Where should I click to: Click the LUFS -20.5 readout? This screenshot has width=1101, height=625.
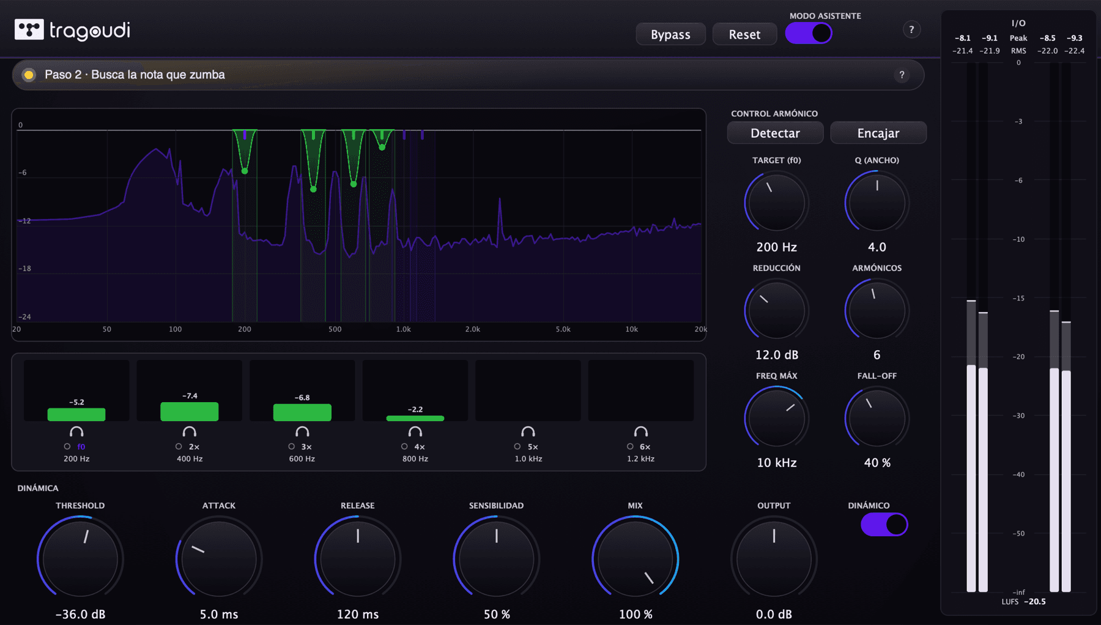[1023, 602]
